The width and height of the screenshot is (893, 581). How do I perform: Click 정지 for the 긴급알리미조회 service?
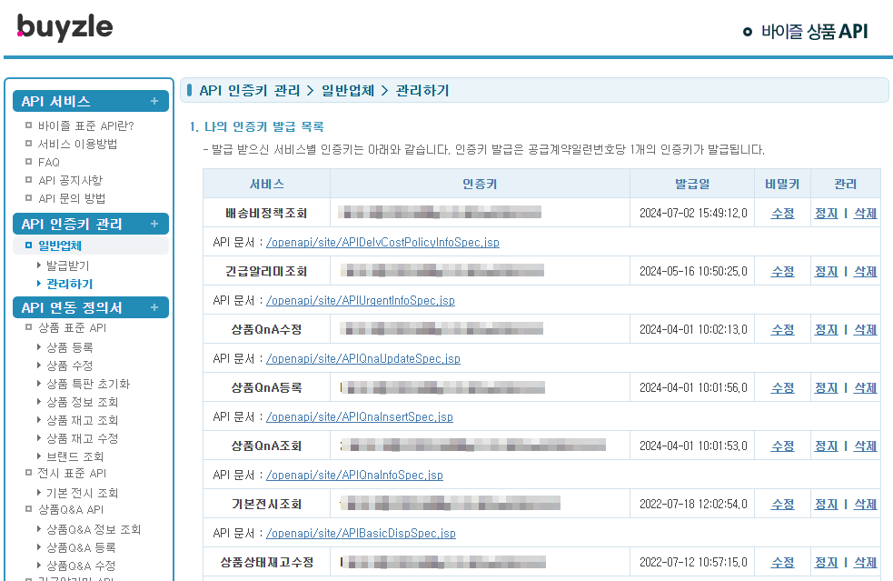point(826,272)
